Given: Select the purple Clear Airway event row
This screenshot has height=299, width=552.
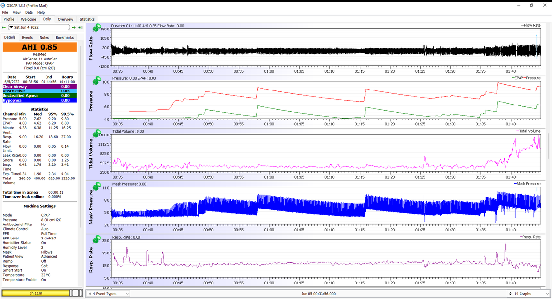Looking at the screenshot, I should click(x=39, y=87).
